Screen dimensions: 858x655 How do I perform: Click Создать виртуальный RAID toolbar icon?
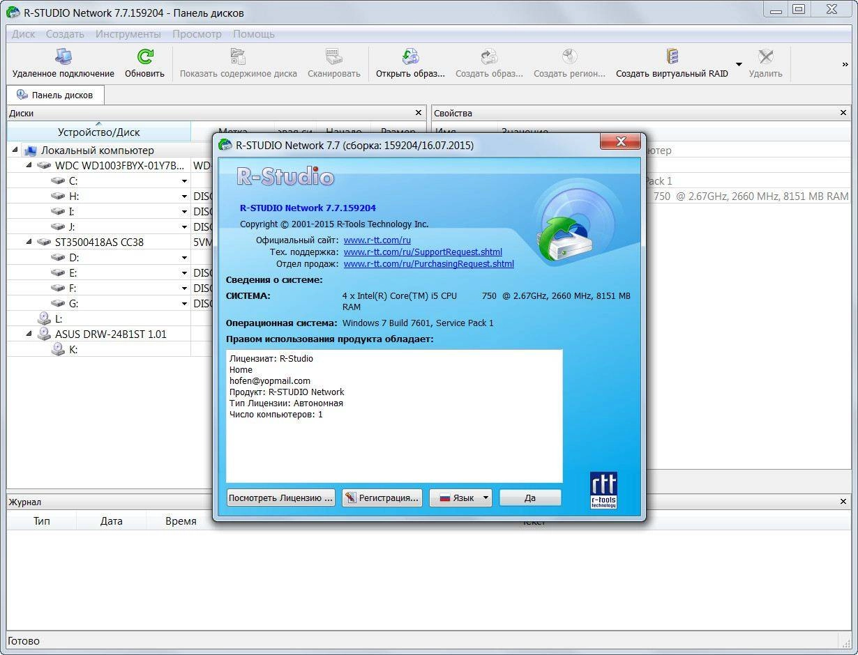coord(672,63)
